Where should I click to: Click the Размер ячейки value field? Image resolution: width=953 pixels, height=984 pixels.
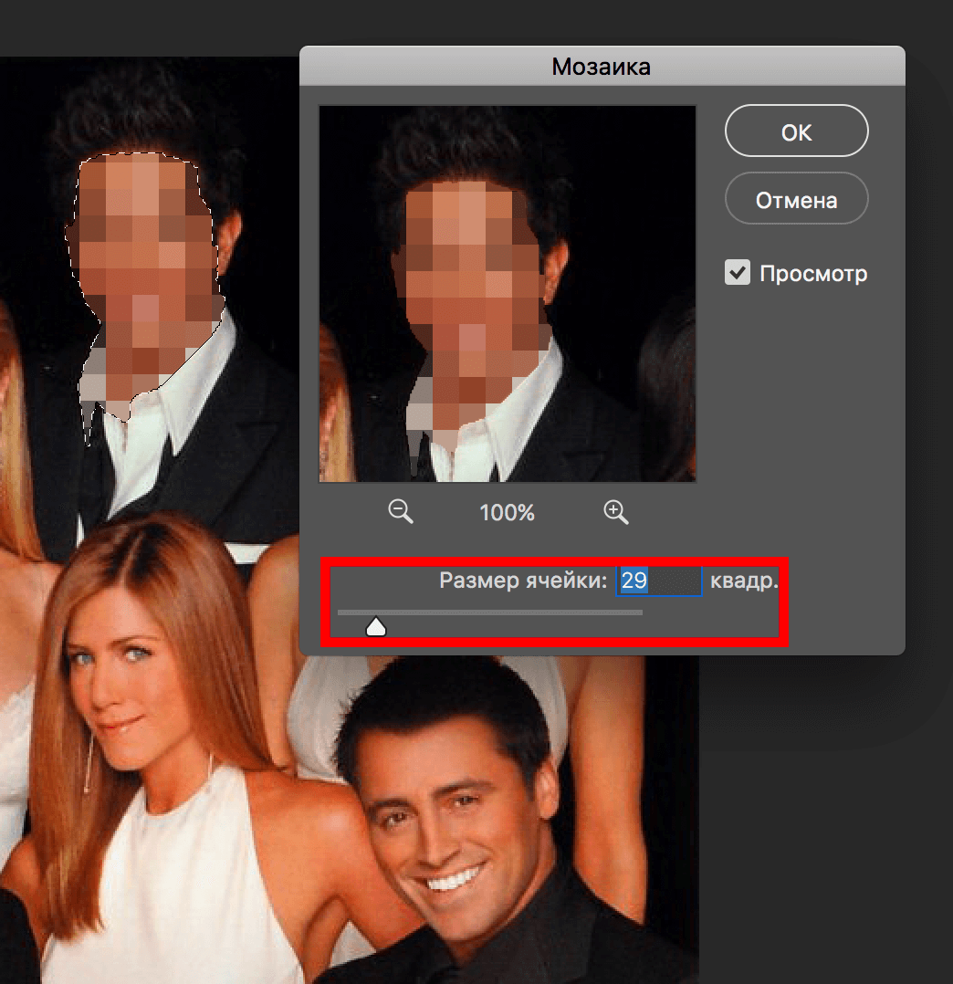point(659,581)
